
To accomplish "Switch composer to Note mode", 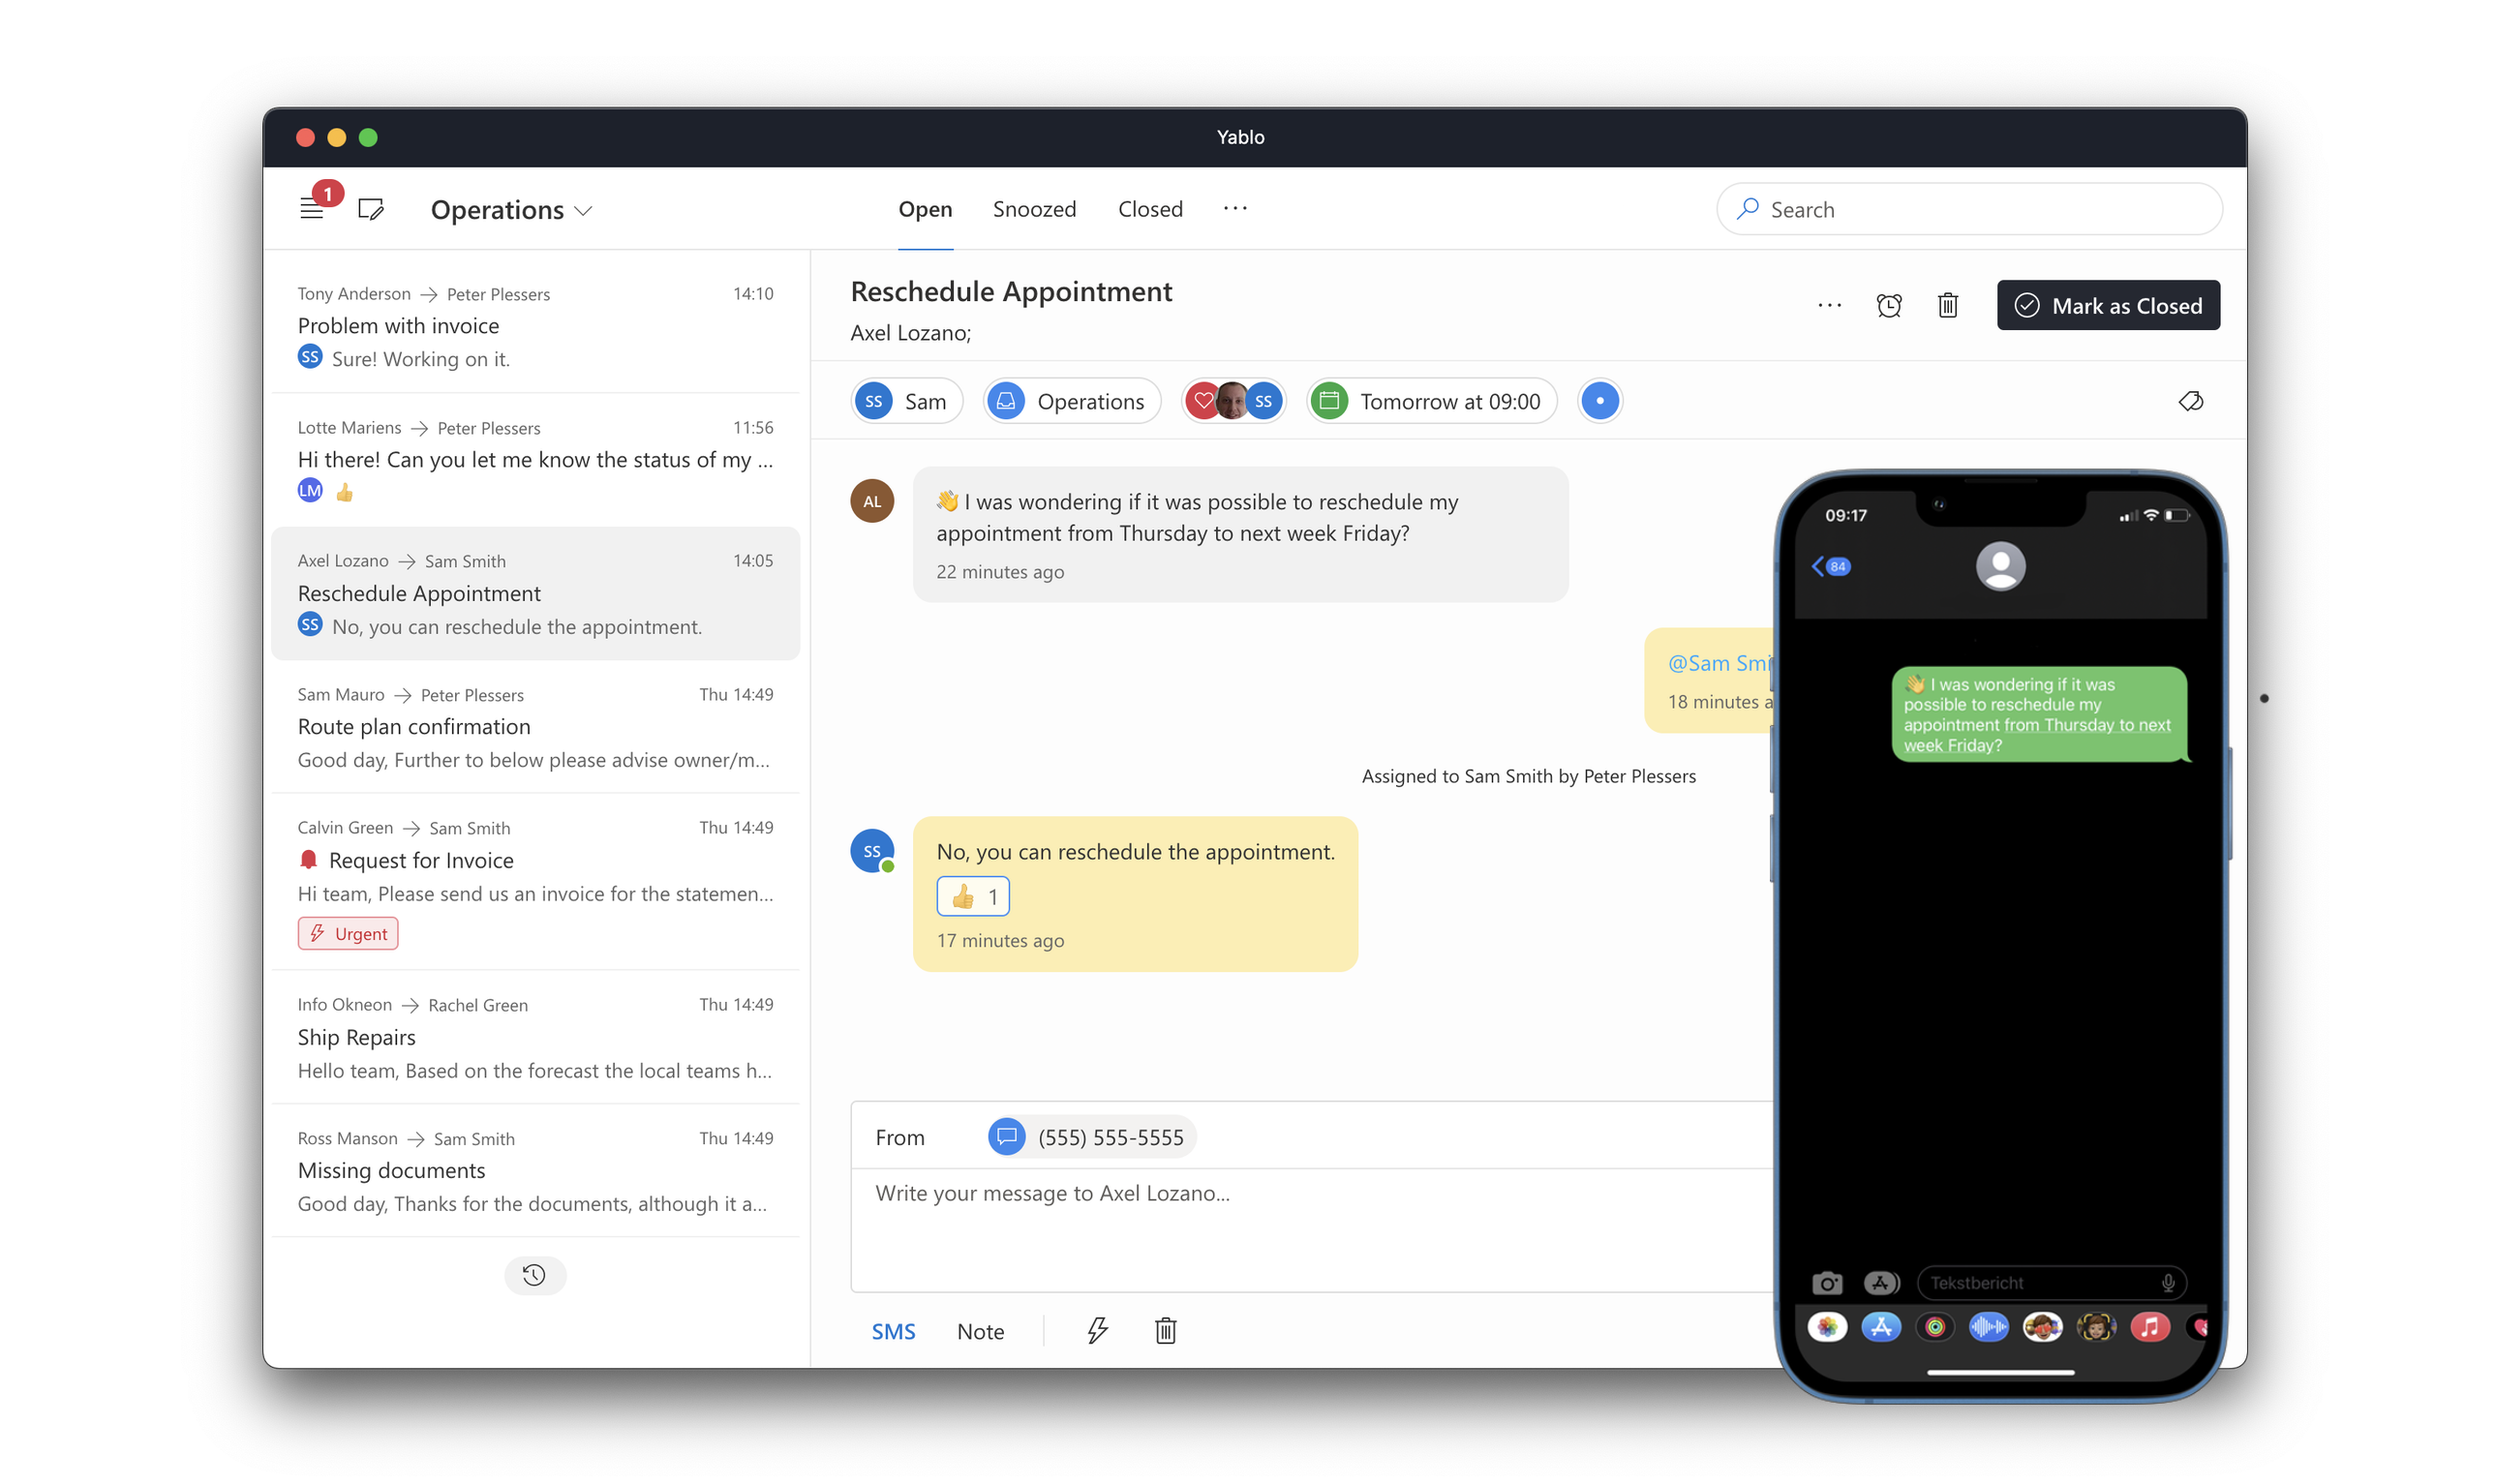I will click(980, 1331).
